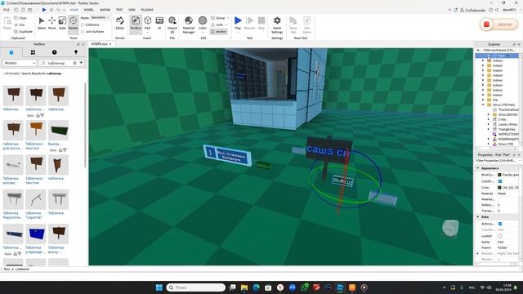Toggle the Locked property checkbox
Screen dimensions: 523x294
tap(499, 236)
